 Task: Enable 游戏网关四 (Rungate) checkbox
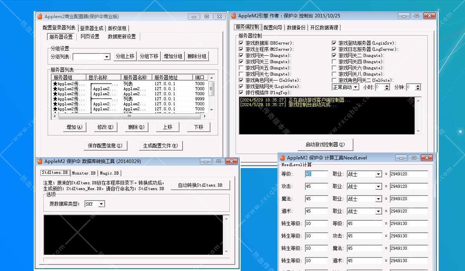[334, 62]
